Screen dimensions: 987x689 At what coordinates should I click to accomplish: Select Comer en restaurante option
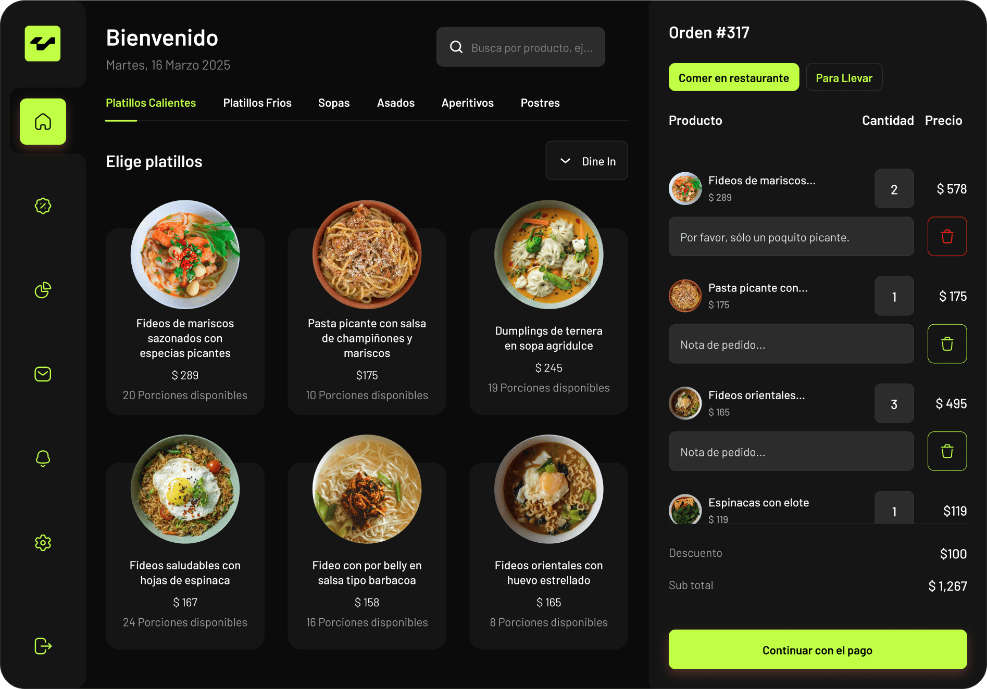point(733,78)
